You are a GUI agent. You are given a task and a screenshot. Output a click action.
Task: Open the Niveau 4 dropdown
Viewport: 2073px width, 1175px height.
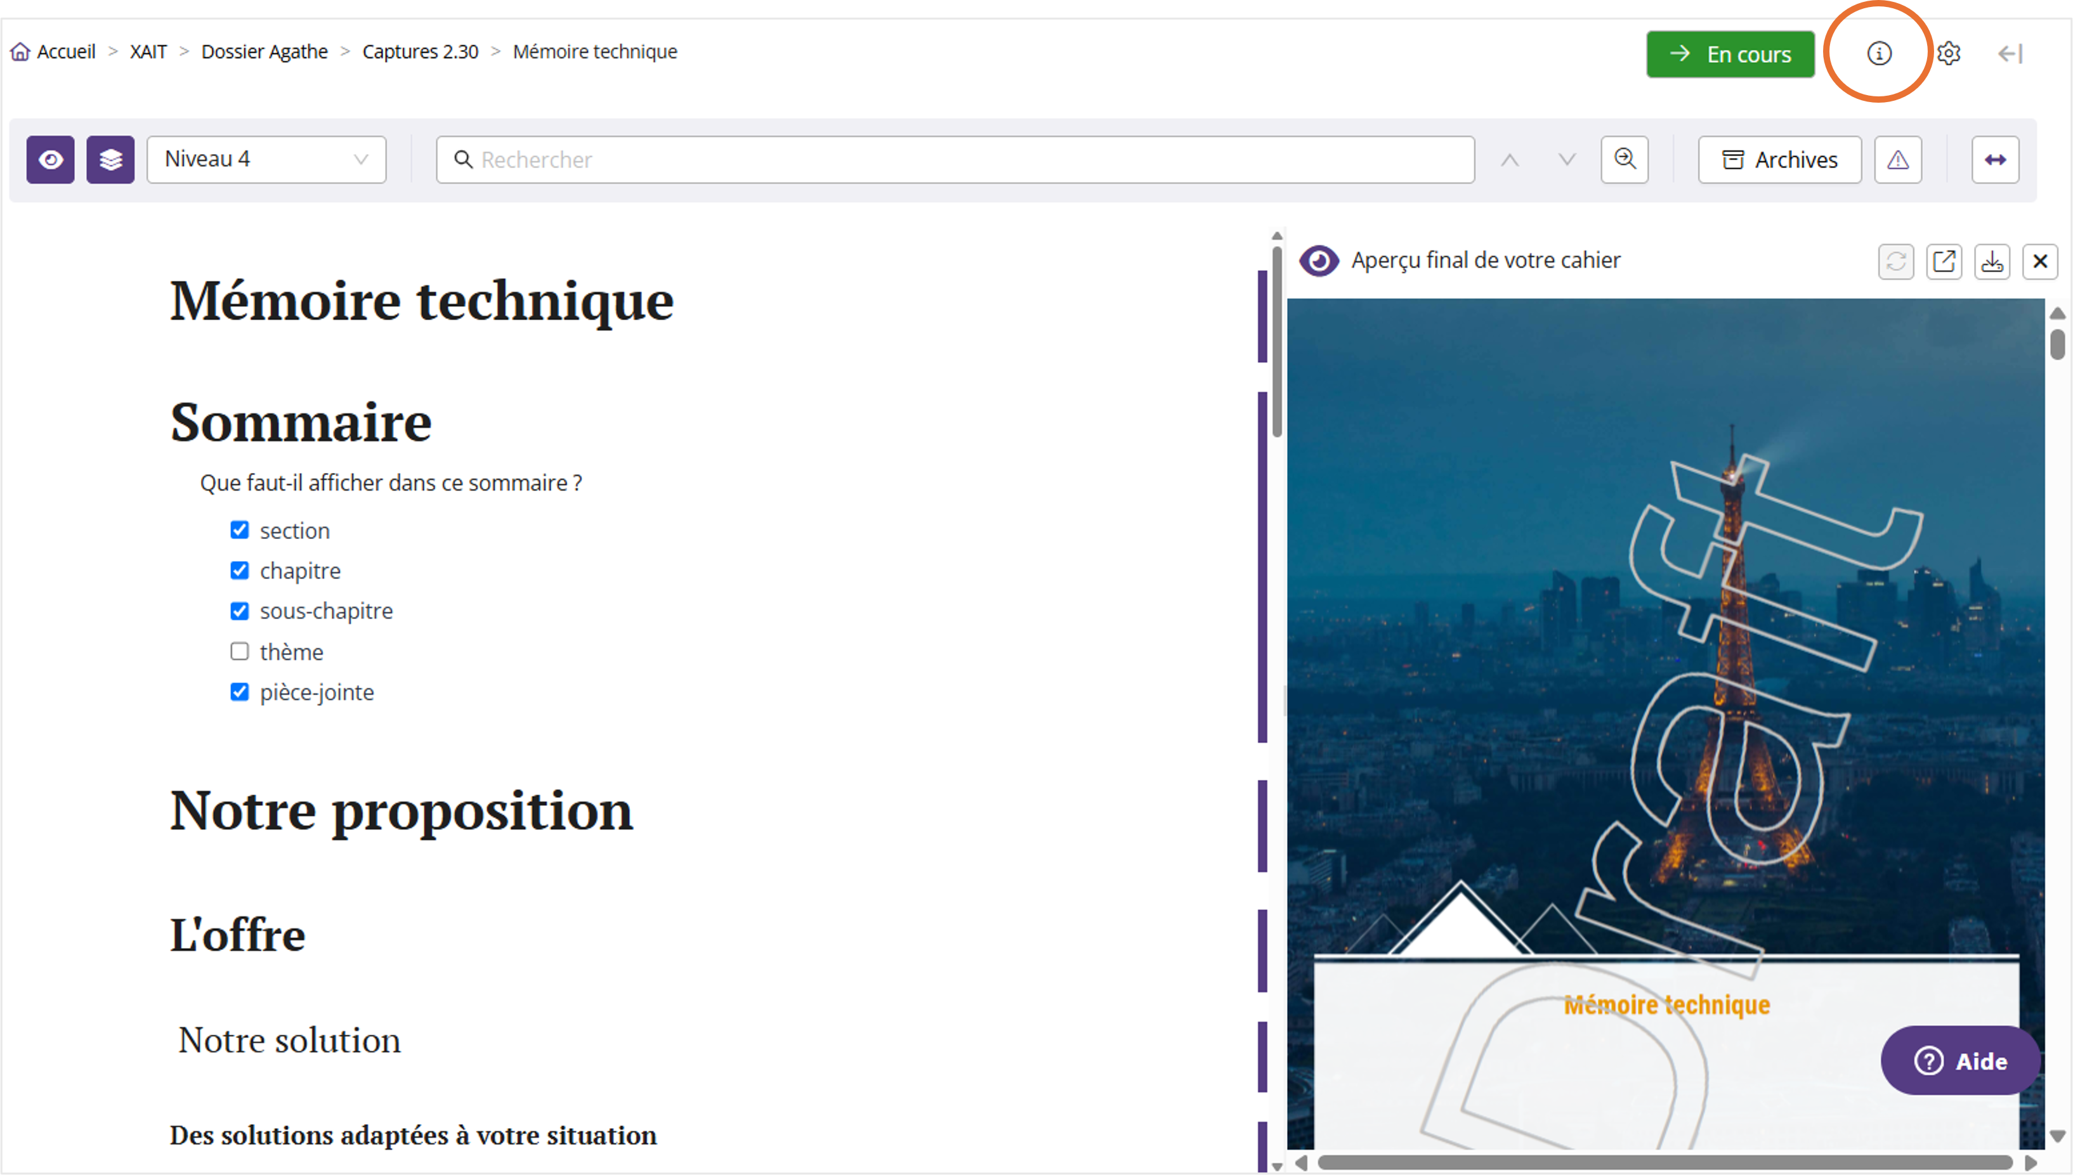pos(266,160)
